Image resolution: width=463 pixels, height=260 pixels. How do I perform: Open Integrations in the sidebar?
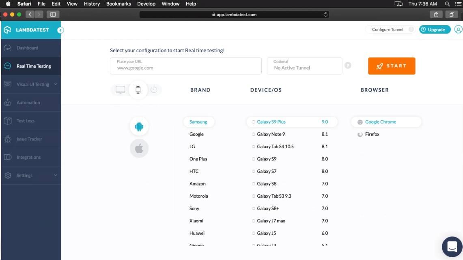click(x=31, y=157)
